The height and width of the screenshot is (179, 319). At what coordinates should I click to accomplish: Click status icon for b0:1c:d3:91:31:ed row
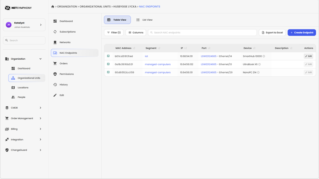pyautogui.click(x=108, y=56)
